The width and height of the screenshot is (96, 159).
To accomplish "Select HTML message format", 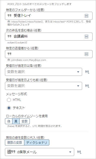I will coord(9,100).
